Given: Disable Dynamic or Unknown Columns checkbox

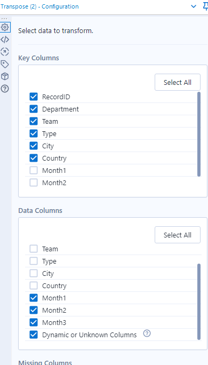Looking at the screenshot, I should point(34,335).
